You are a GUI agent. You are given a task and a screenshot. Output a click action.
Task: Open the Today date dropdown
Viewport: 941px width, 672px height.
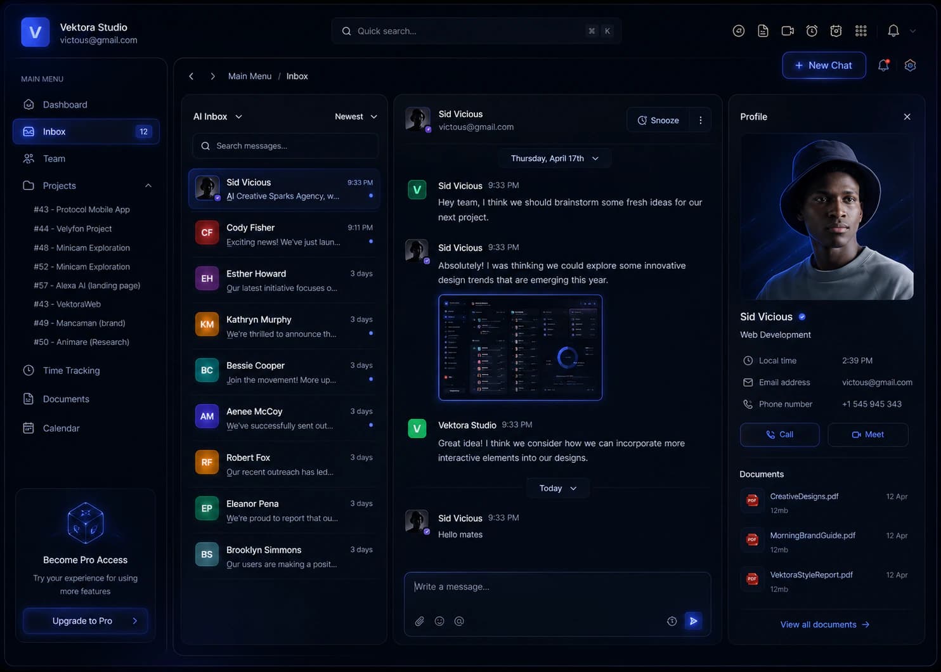(x=558, y=488)
